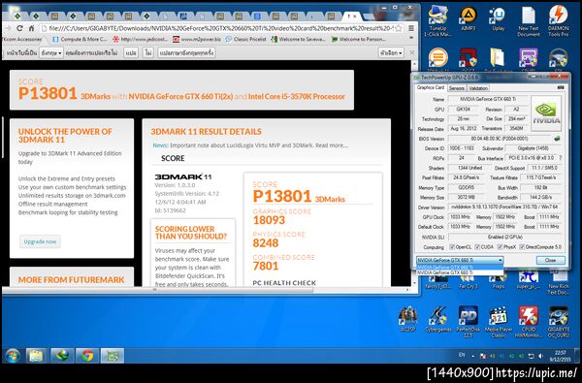
Task: Open Cybergames desktop shortcut
Action: tap(438, 319)
